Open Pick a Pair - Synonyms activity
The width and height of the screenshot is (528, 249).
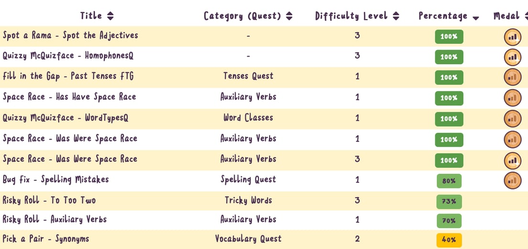pyautogui.click(x=46, y=239)
